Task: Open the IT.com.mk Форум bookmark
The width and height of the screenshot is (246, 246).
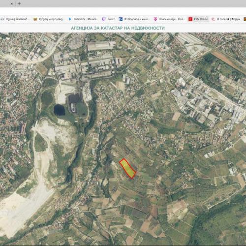Action: [x=226, y=19]
